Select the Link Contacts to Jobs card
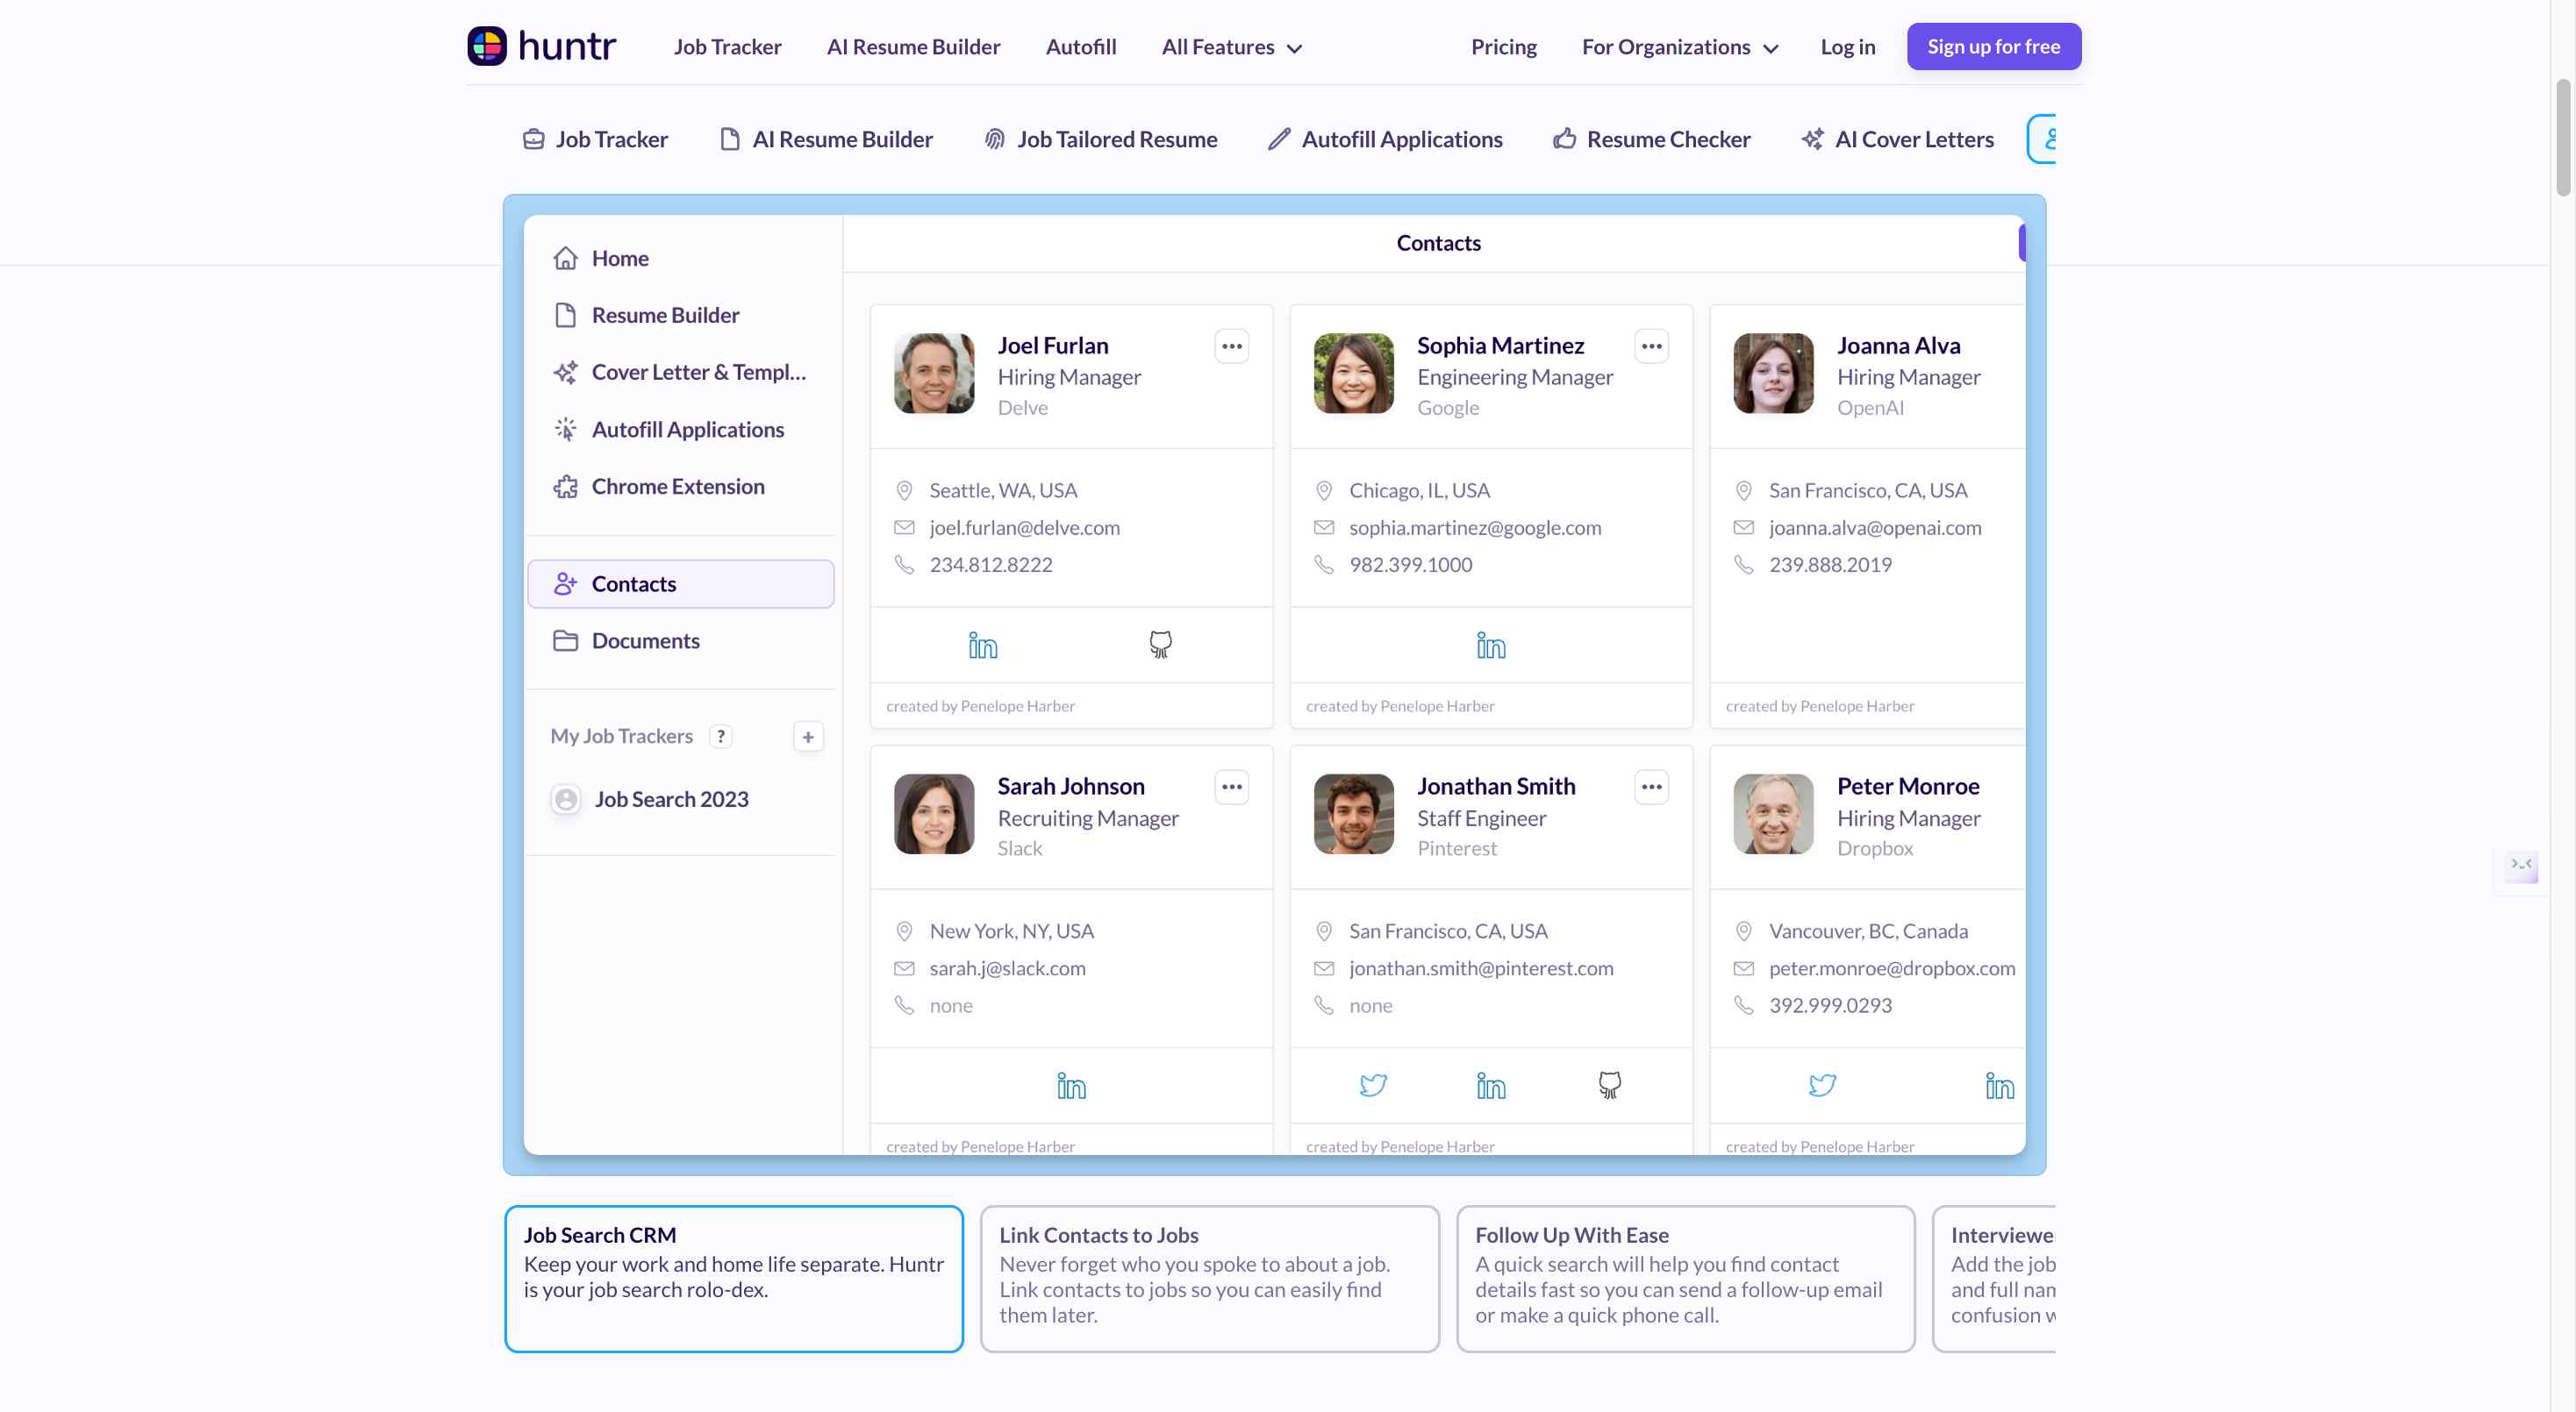The height and width of the screenshot is (1412, 2576). (x=1210, y=1278)
